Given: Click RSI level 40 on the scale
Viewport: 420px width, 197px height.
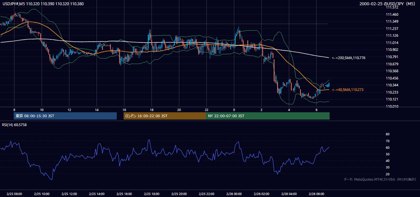Looking at the screenshot, I should click(387, 161).
